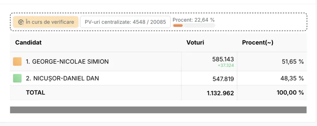The image size is (317, 126).
Task: Click the orange swatch for George-Nicolae Simion
Action: coord(17,62)
